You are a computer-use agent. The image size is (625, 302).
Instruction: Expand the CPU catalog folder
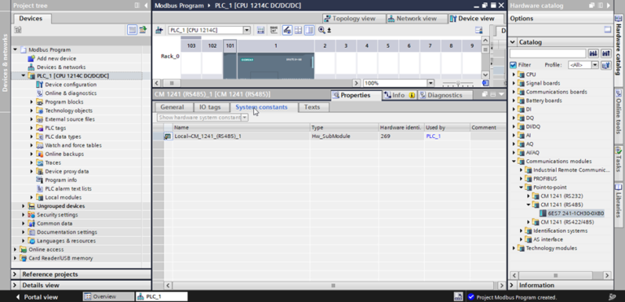[514, 75]
